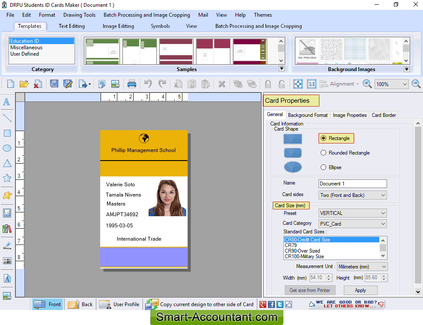Screen dimensions: 423x325
Task: Click the Zoom out magnifier icon
Action: [x=416, y=84]
